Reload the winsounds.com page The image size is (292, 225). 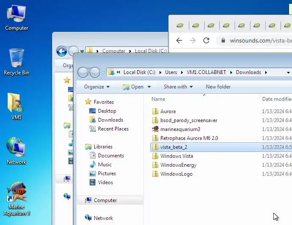[206, 40]
